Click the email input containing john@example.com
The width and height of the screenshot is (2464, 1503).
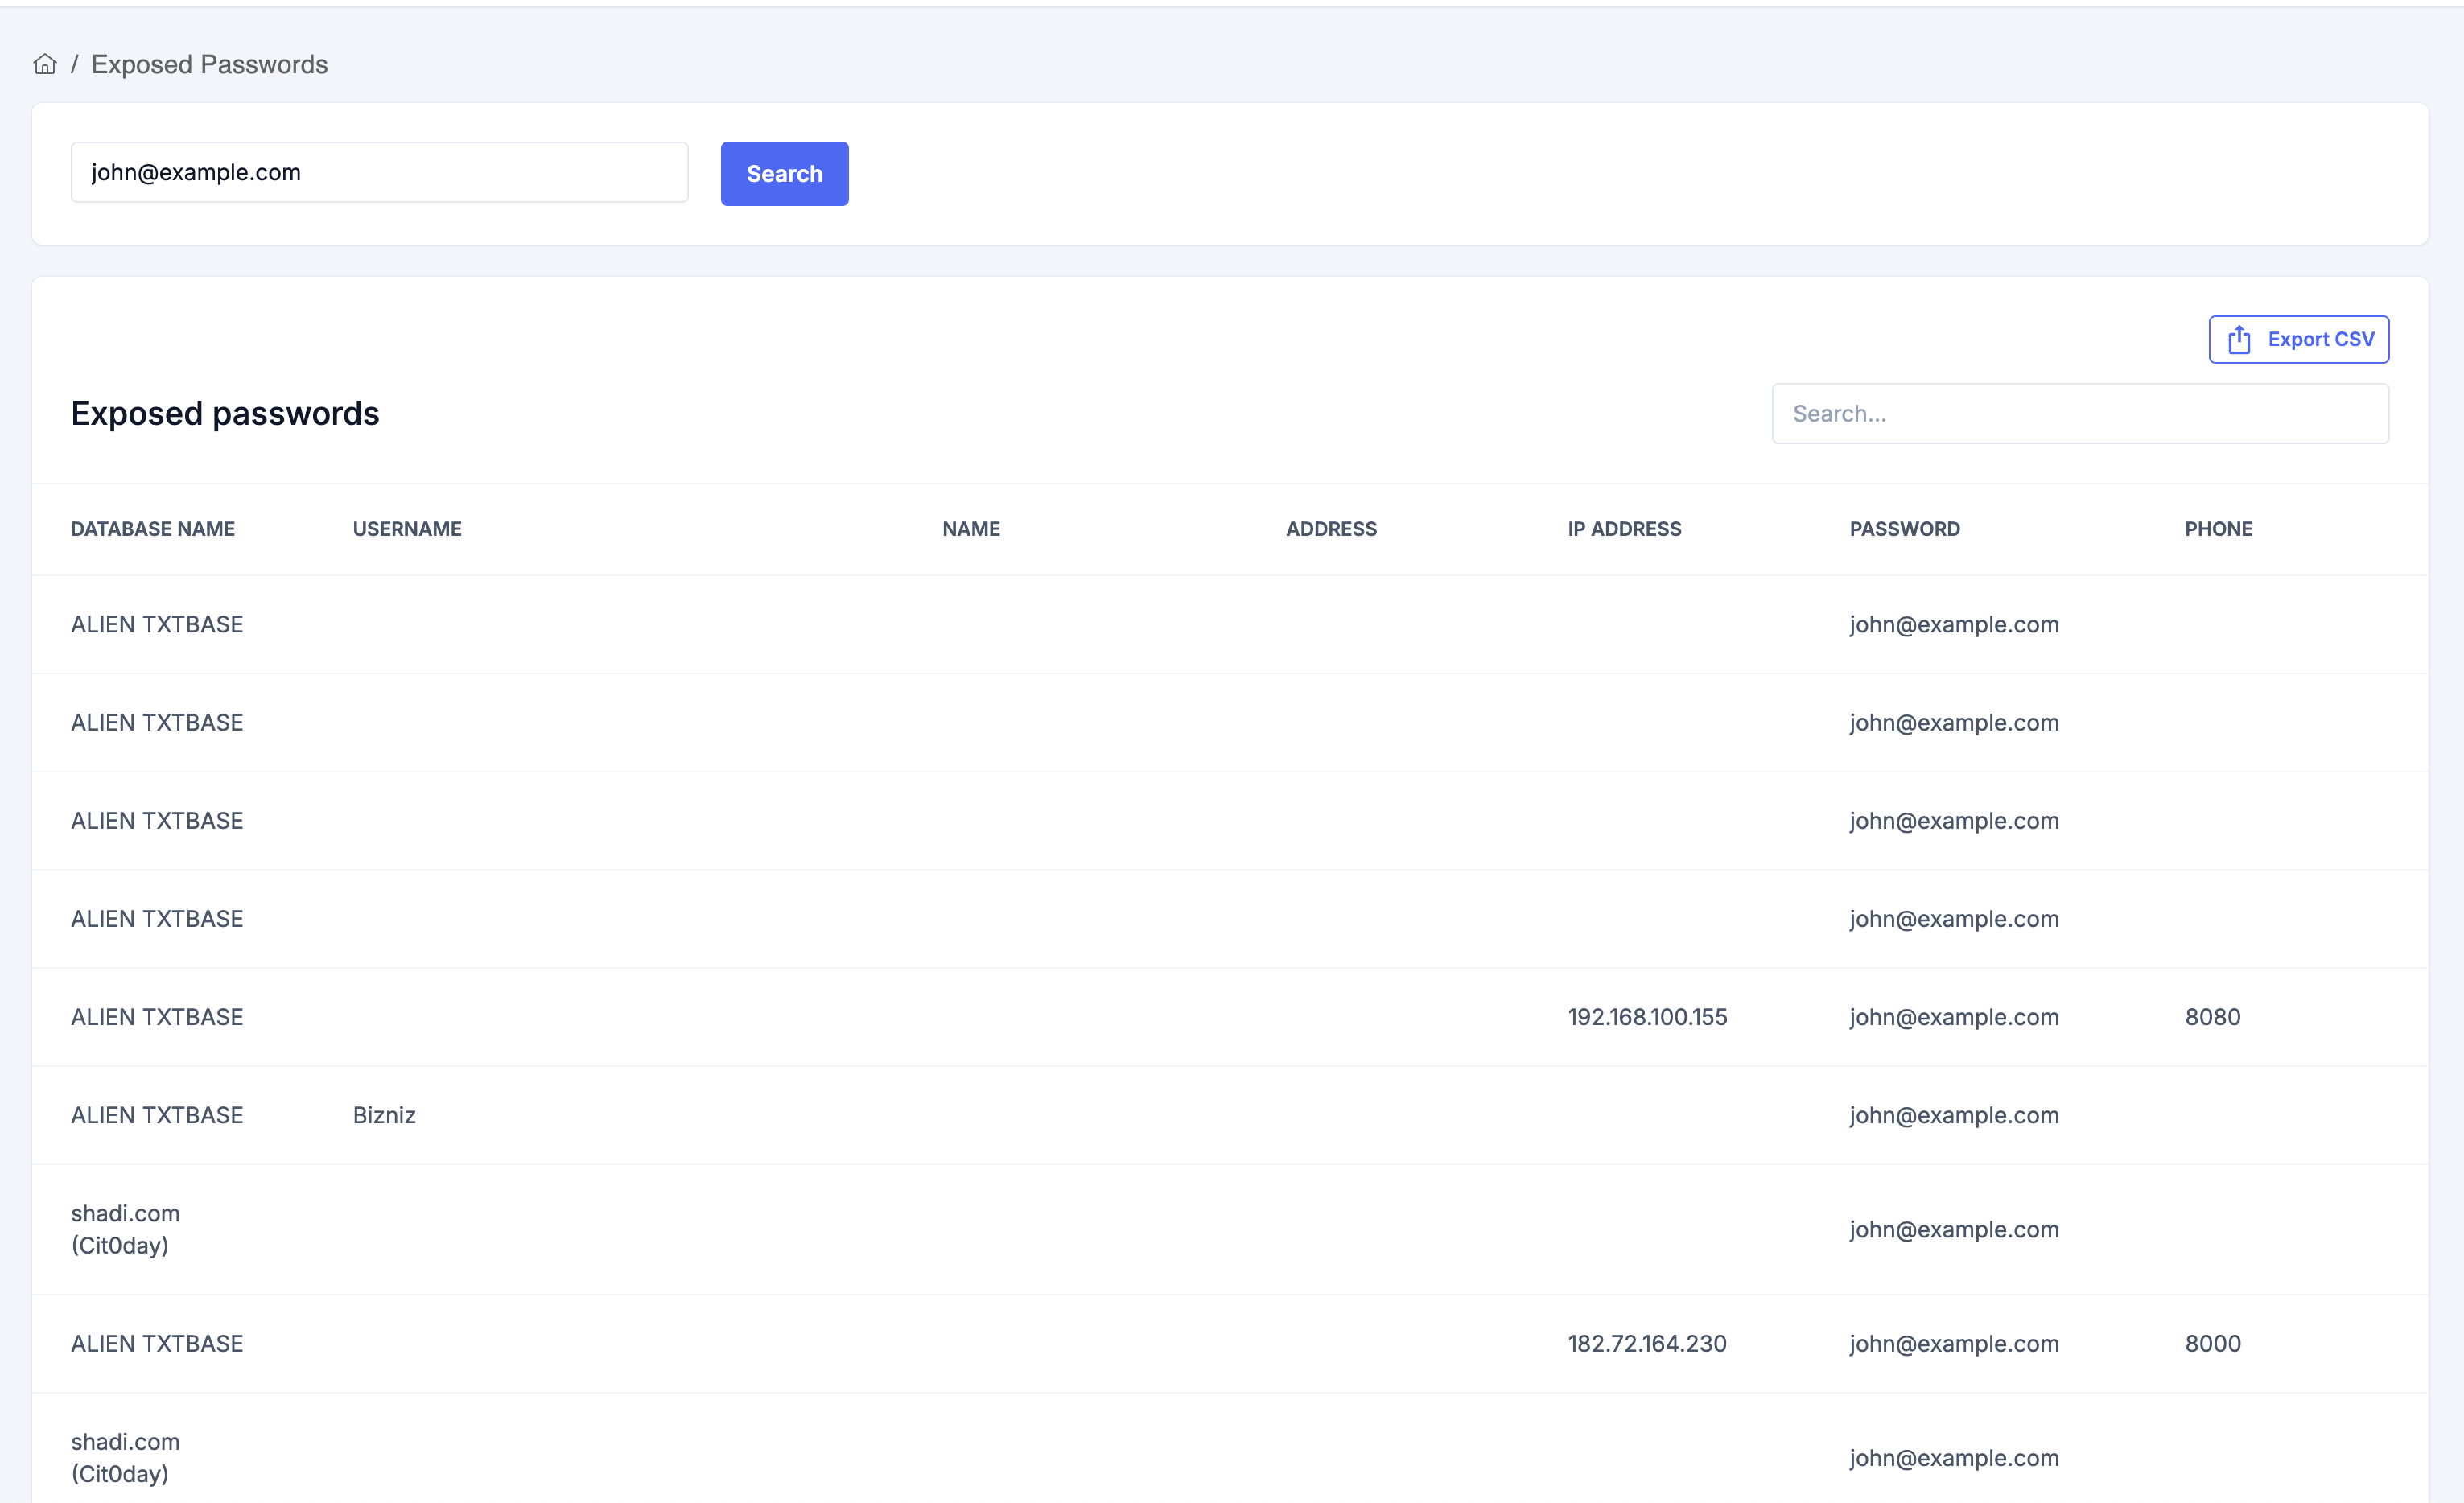pos(379,172)
